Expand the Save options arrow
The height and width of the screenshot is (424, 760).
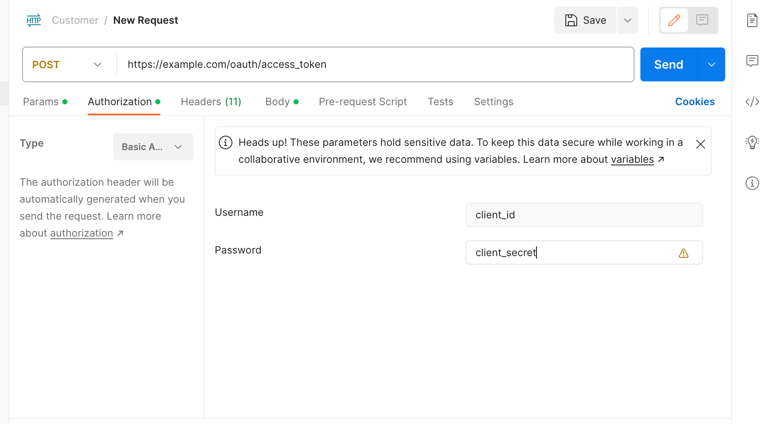point(628,20)
